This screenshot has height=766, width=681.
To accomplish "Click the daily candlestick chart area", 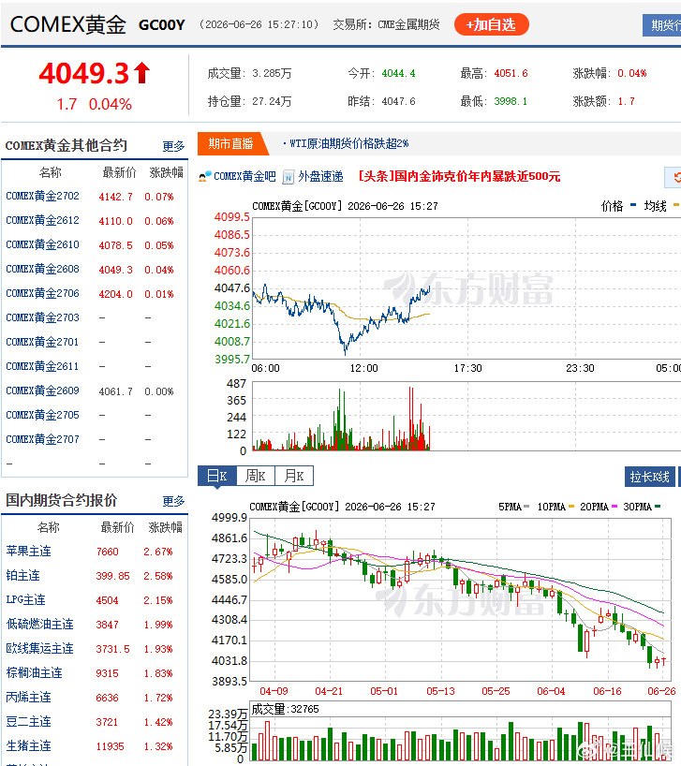I will 461,599.
